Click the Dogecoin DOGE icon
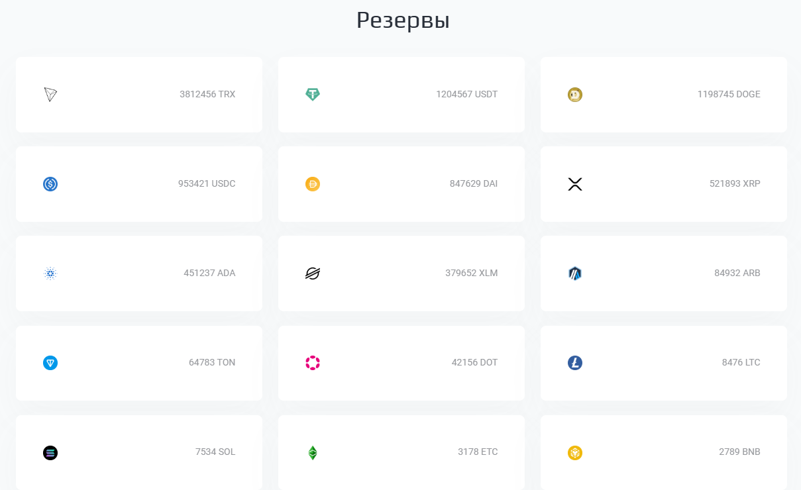The width and height of the screenshot is (801, 490). pos(575,95)
